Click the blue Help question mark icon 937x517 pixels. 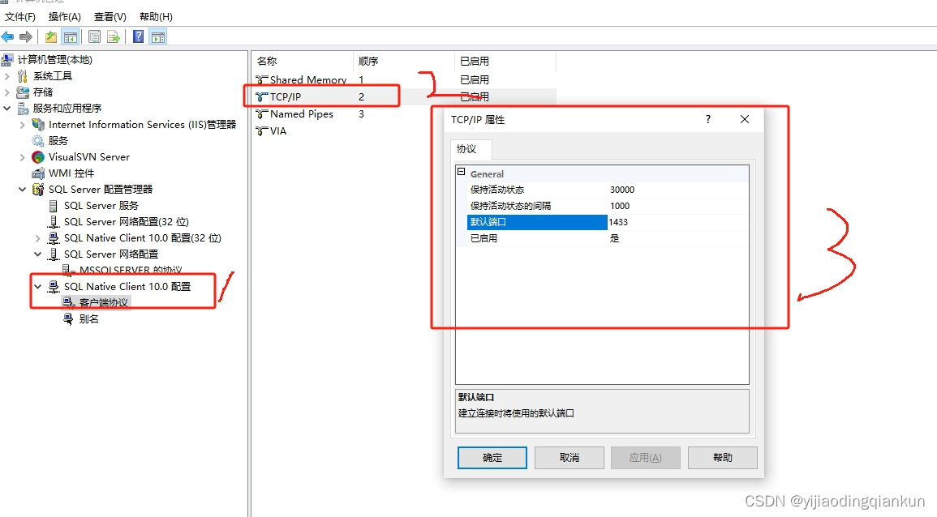tap(138, 37)
